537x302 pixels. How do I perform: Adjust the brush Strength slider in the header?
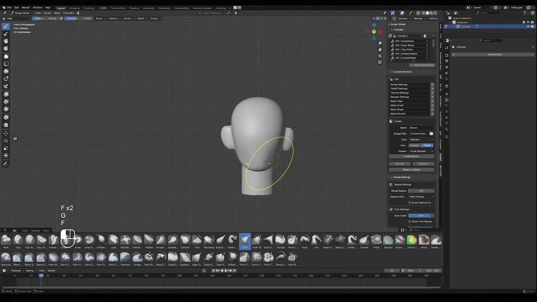click(77, 19)
